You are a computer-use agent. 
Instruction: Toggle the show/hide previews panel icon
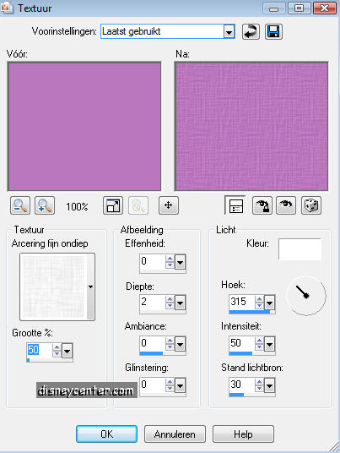click(235, 205)
